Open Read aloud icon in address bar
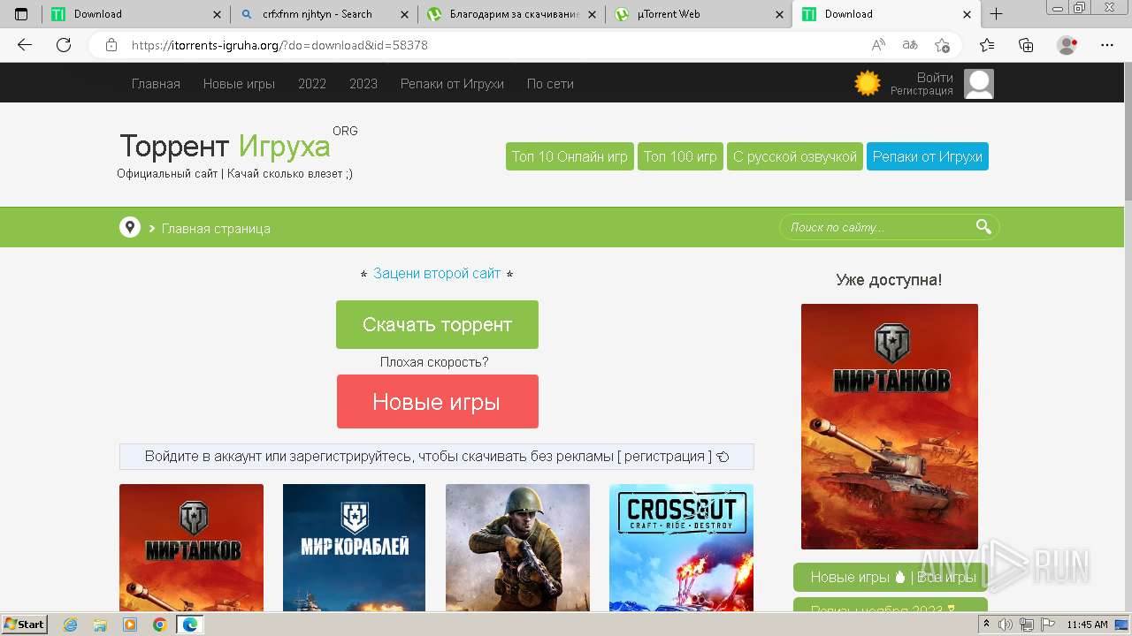The image size is (1132, 636). click(878, 45)
